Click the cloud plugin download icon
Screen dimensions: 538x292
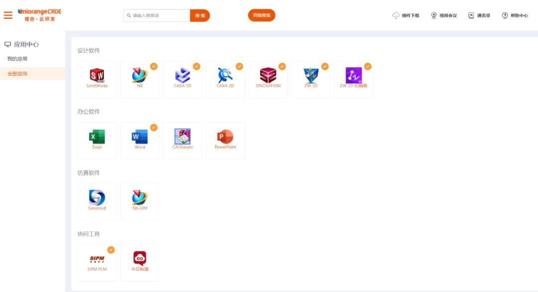396,15
